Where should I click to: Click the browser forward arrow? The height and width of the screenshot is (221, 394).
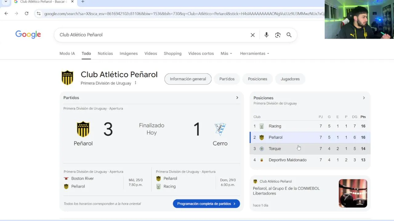(x=16, y=14)
